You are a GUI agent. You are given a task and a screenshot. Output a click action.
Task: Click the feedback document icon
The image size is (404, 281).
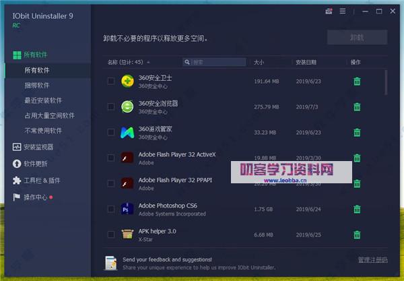point(111,263)
